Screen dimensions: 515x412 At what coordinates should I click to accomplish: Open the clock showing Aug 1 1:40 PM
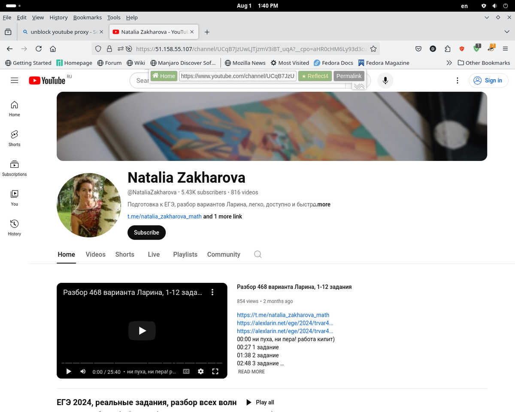(257, 6)
